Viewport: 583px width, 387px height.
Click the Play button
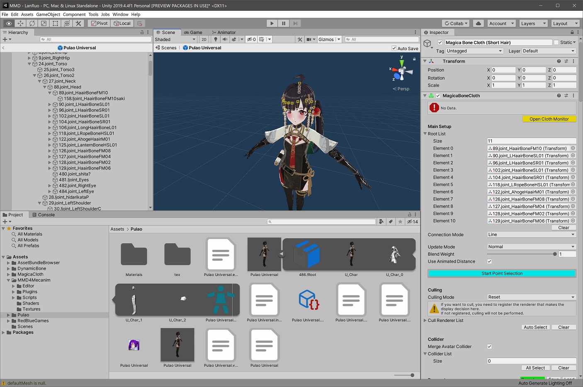[272, 23]
